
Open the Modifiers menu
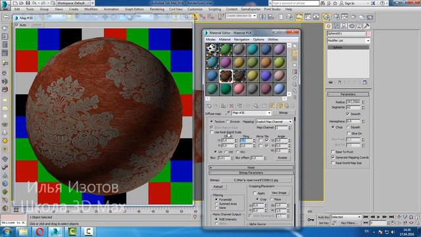91,9
